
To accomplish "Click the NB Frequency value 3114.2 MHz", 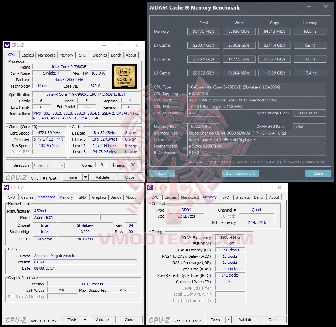I will point(257,222).
